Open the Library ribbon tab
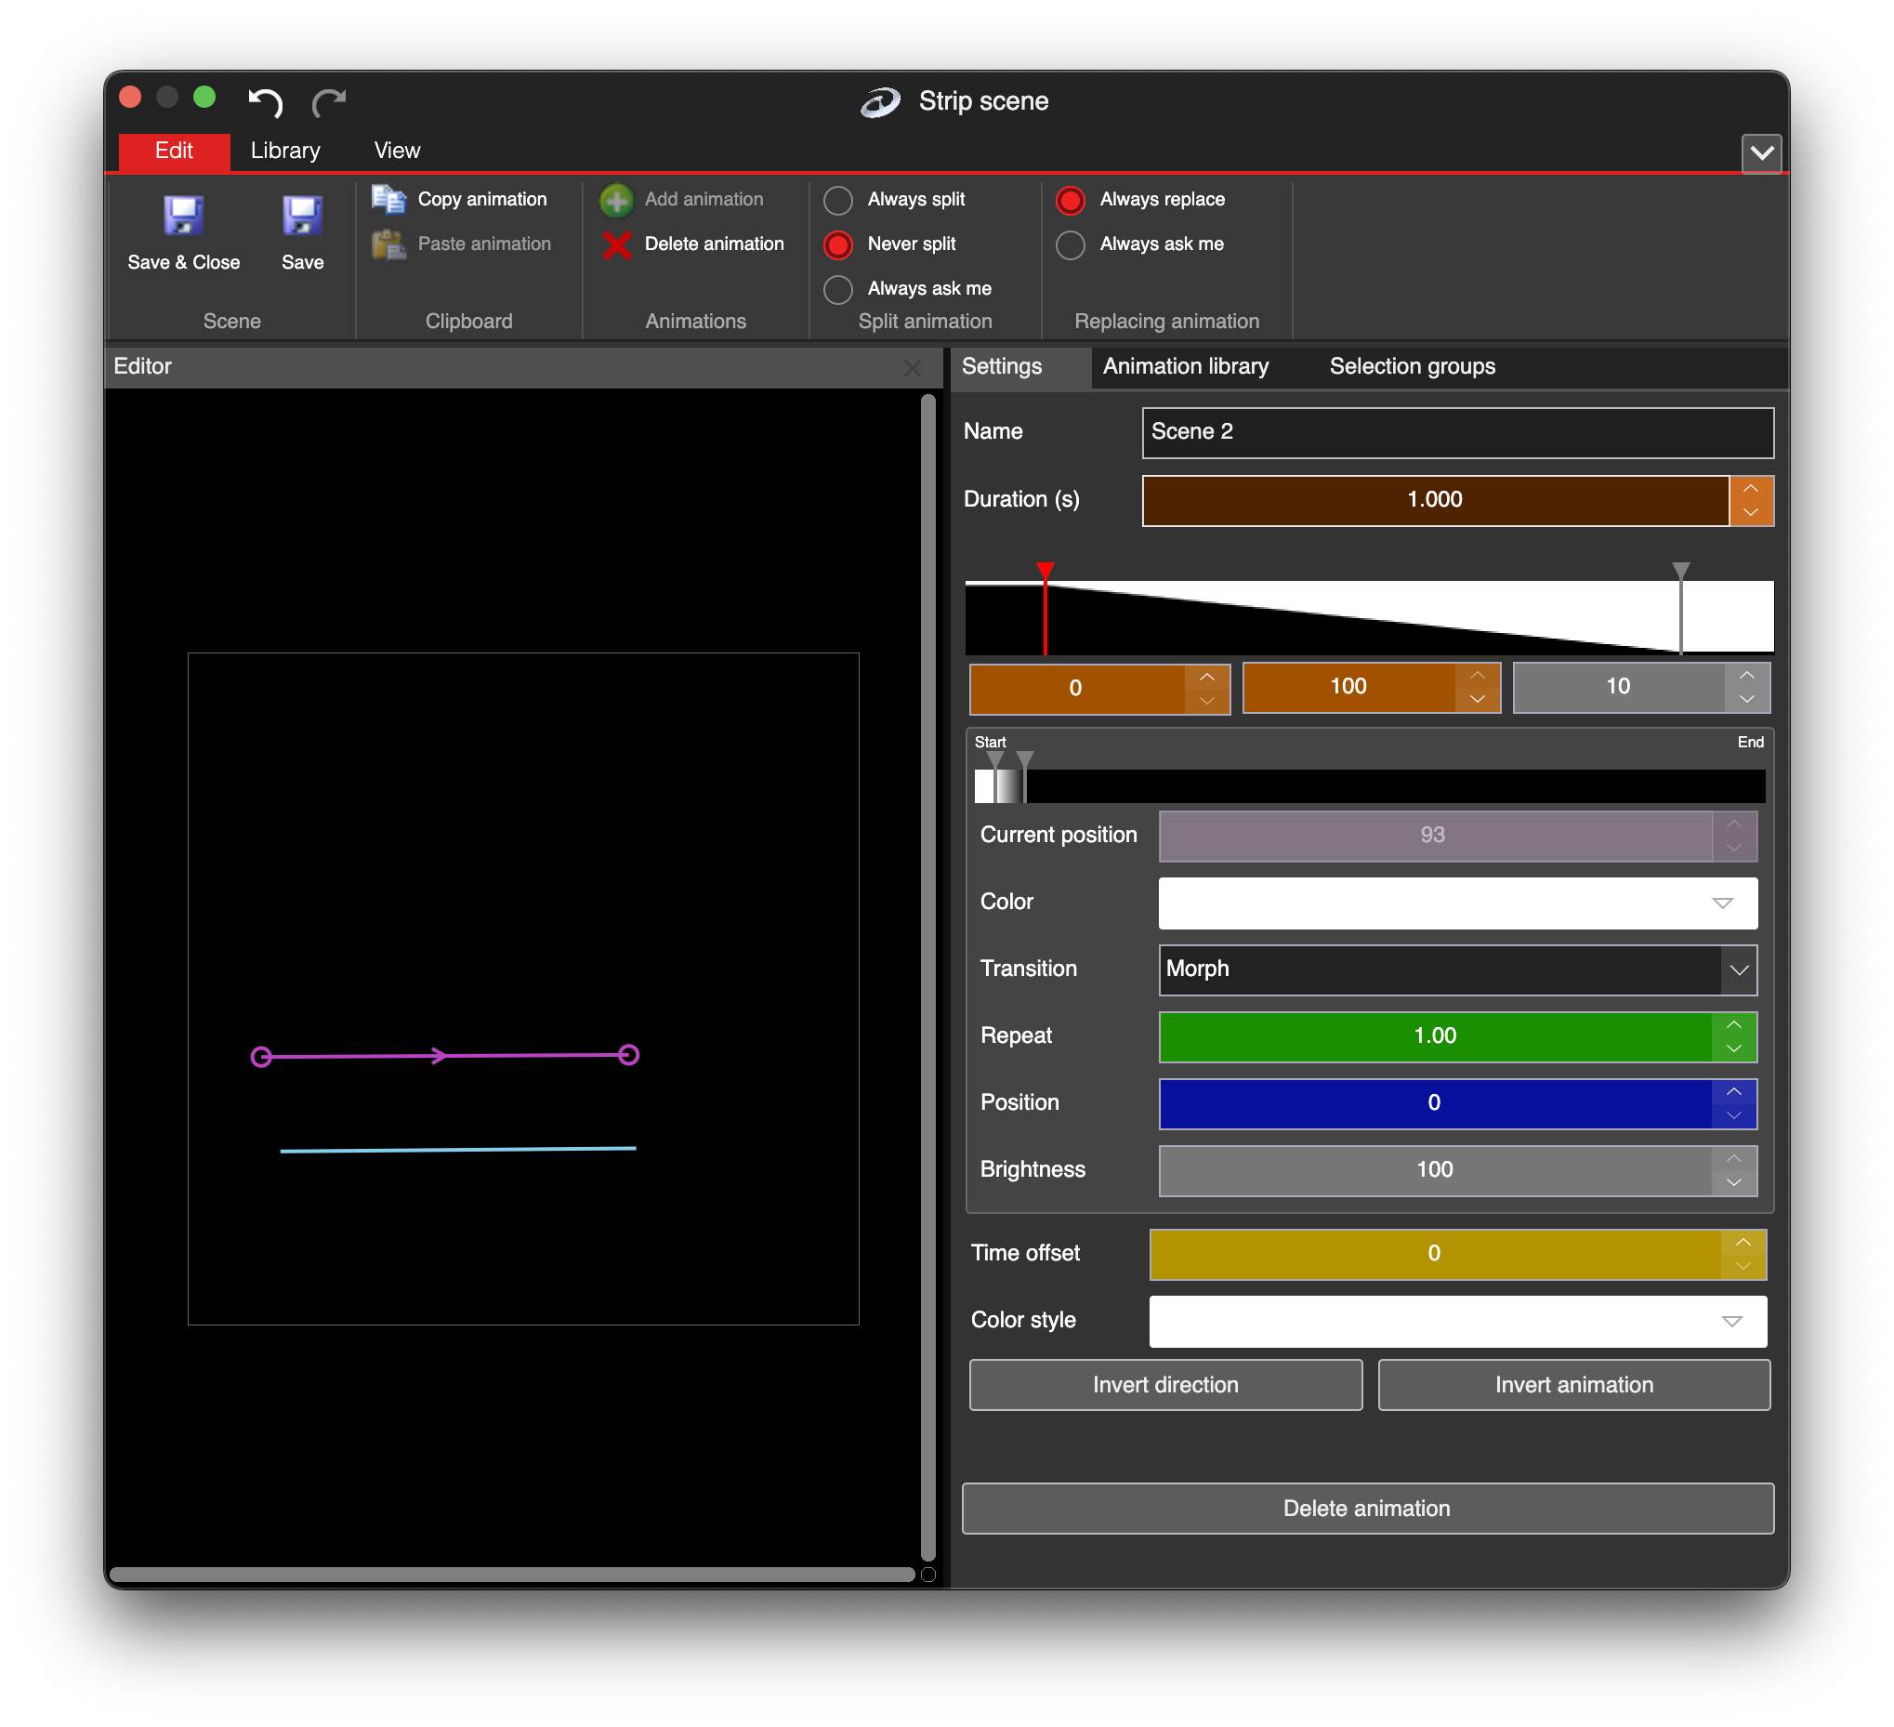Viewport: 1894px width, 1727px height. (285, 151)
